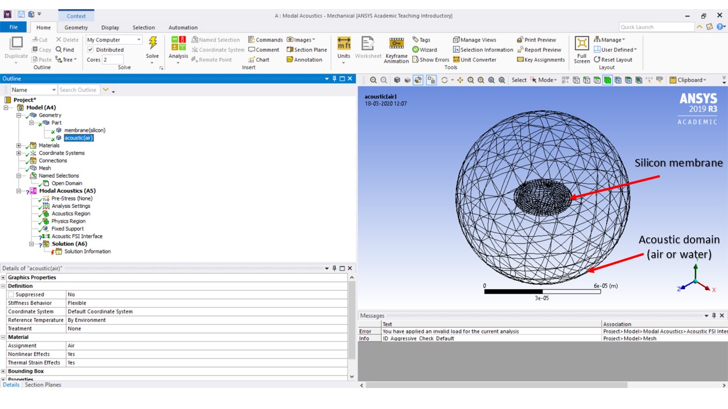This screenshot has height=409, width=728.
Task: Toggle the Distributed checkbox
Action: [90, 50]
